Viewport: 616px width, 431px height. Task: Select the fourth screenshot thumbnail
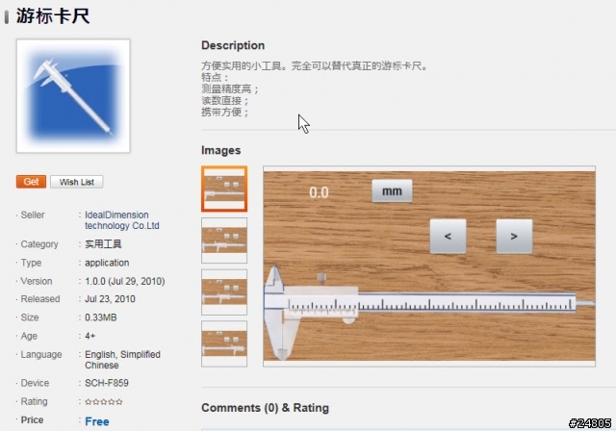(224, 343)
